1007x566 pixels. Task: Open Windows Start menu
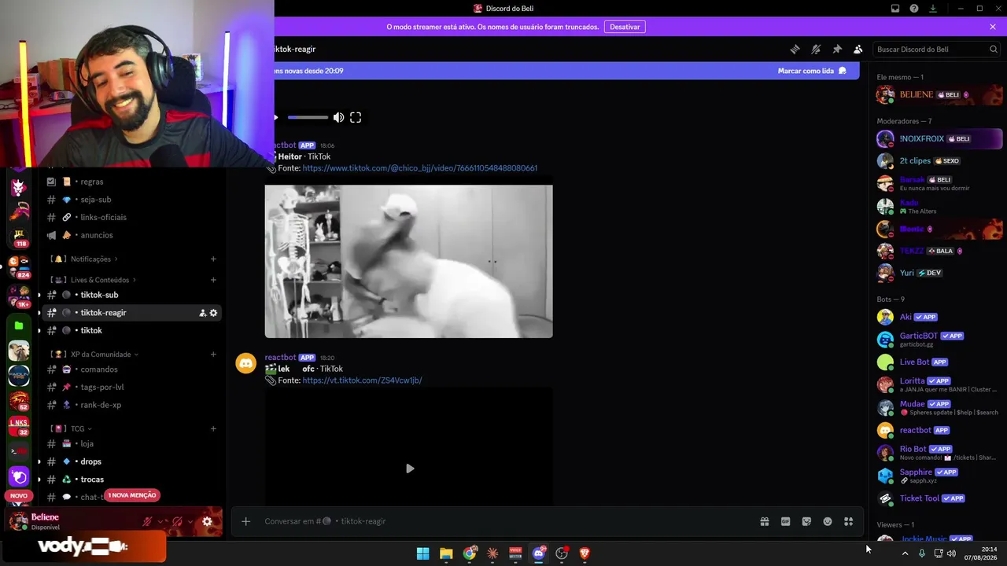pyautogui.click(x=422, y=553)
